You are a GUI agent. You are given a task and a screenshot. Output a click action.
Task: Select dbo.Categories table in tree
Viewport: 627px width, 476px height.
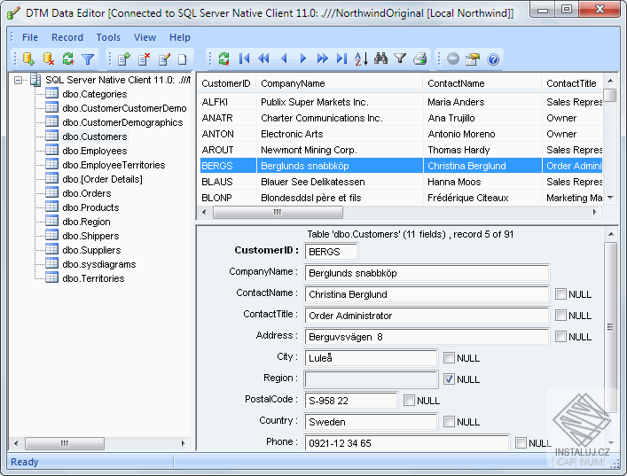[94, 94]
